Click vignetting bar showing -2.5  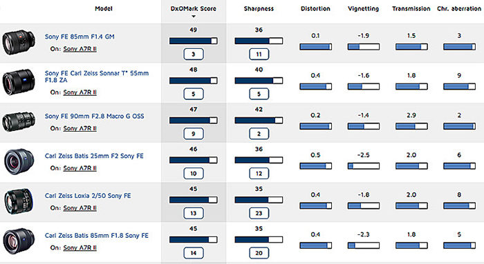click(363, 166)
